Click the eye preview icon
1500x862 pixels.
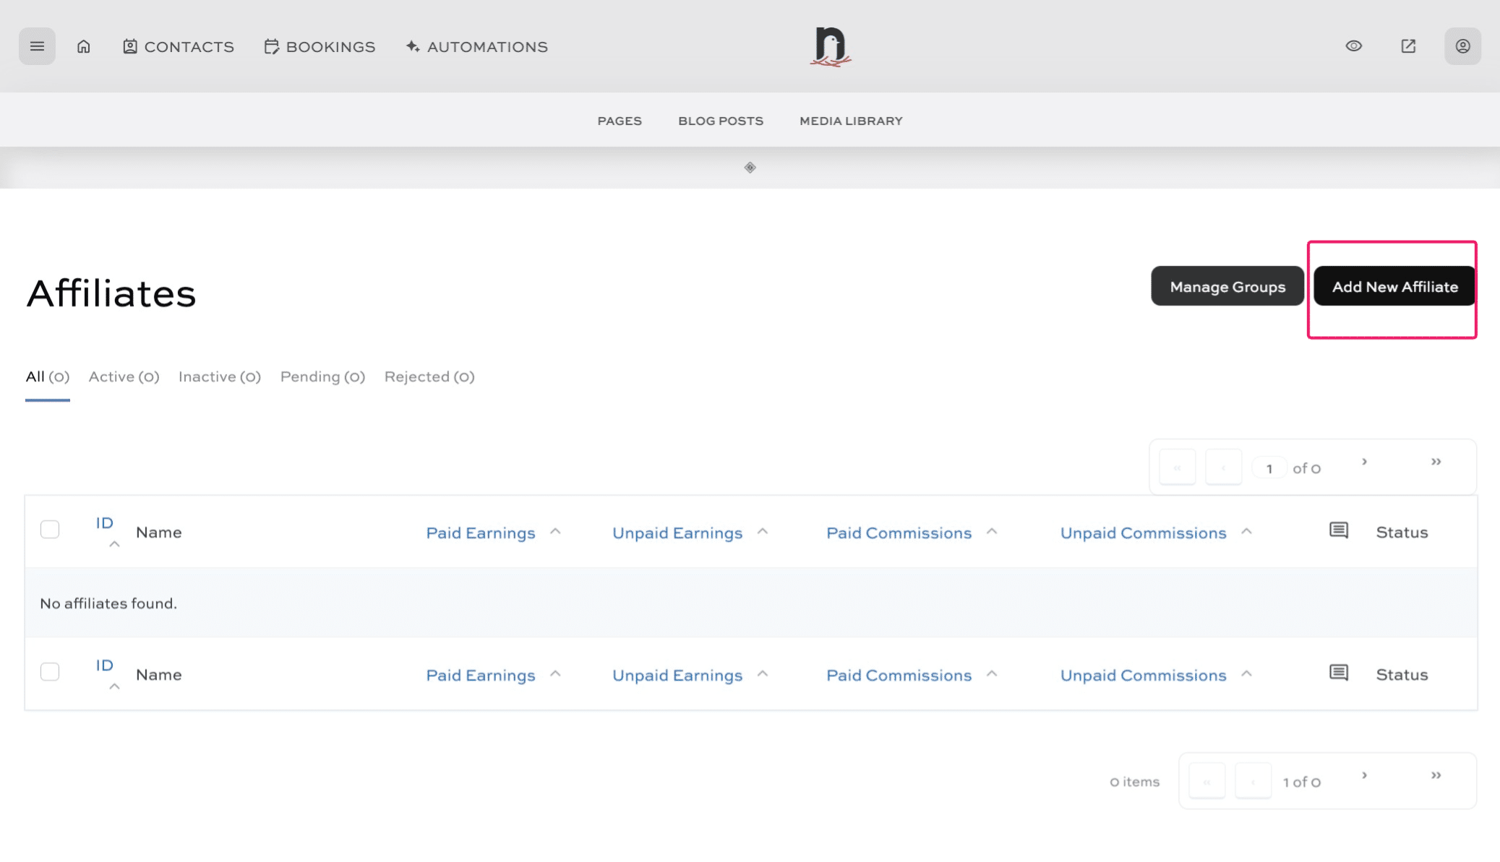click(1354, 46)
